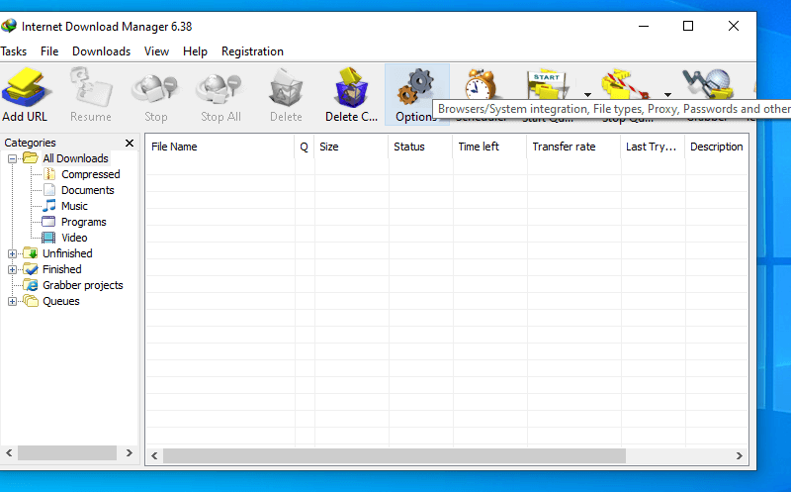Minimize the Internet Download Manager window
791x492 pixels.
pyautogui.click(x=644, y=26)
